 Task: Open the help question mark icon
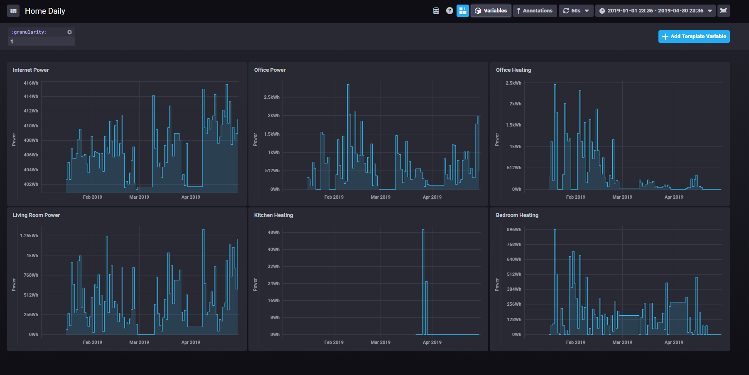(449, 11)
